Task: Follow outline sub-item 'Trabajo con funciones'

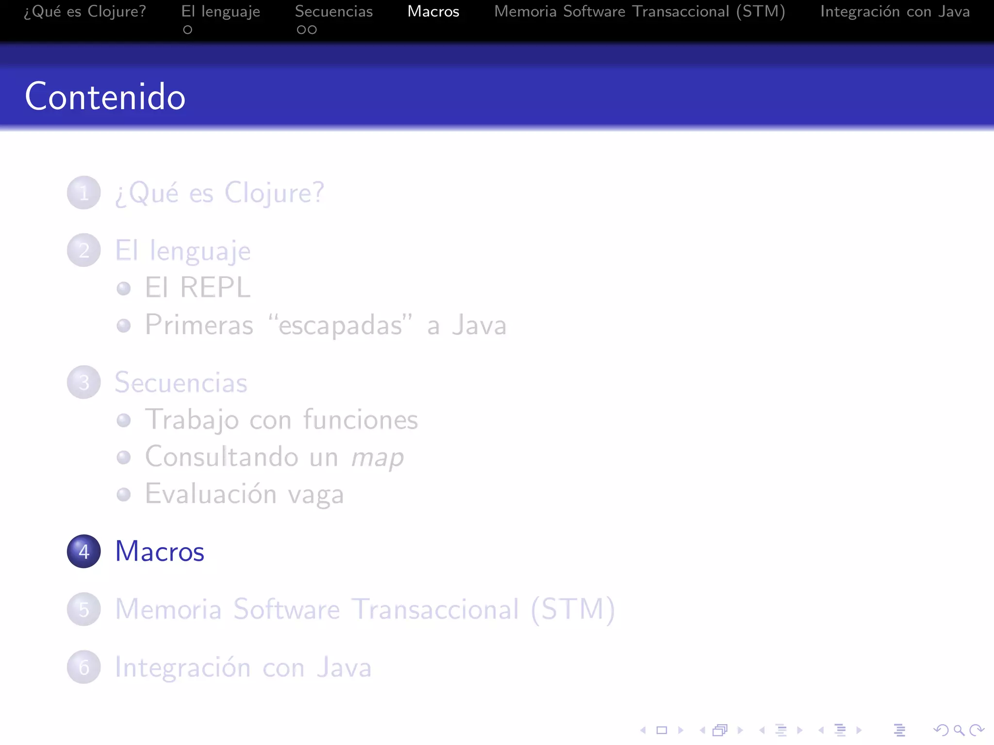Action: pyautogui.click(x=282, y=420)
